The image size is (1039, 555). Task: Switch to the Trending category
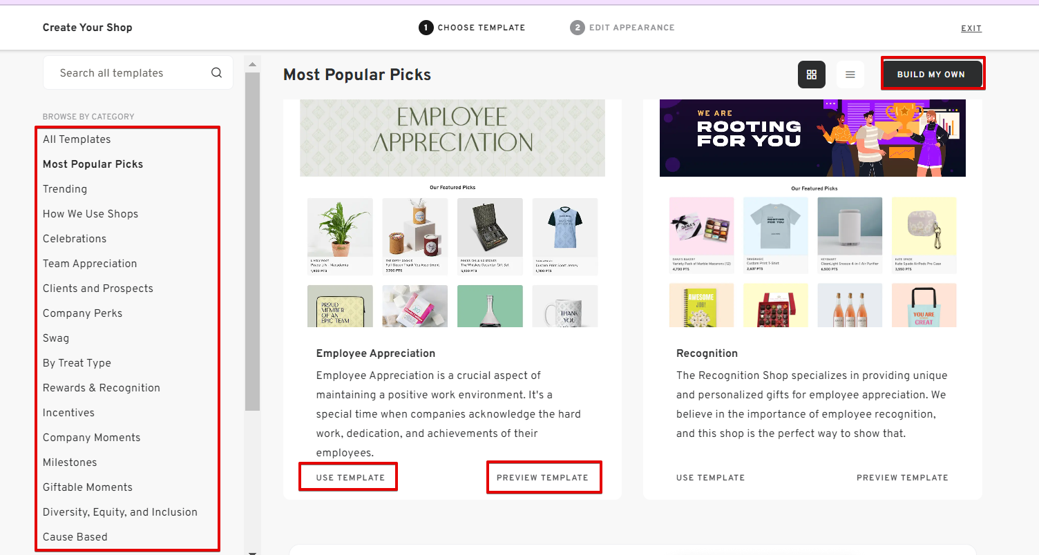(65, 188)
